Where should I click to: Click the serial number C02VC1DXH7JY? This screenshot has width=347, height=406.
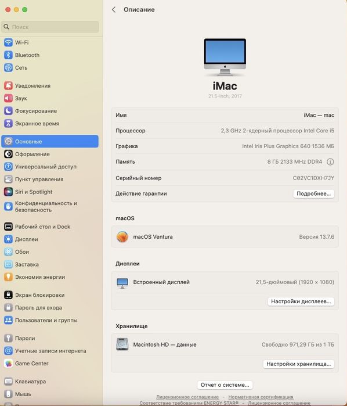click(313, 178)
